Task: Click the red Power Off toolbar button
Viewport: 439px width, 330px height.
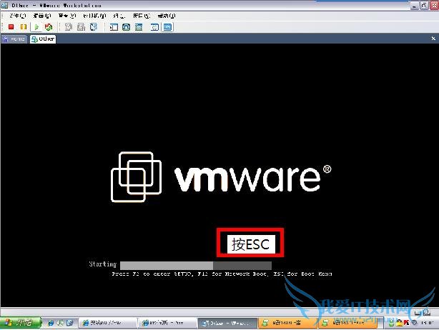Action: point(11,27)
